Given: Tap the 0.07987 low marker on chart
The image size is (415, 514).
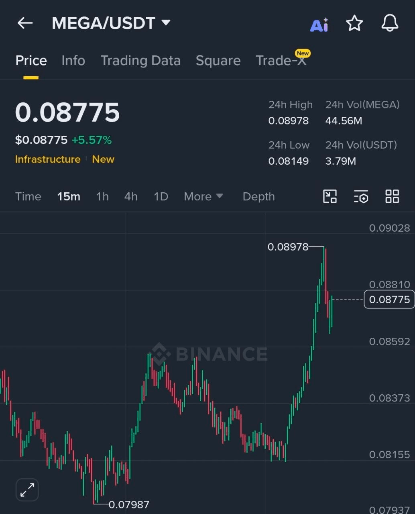Looking at the screenshot, I should [129, 504].
